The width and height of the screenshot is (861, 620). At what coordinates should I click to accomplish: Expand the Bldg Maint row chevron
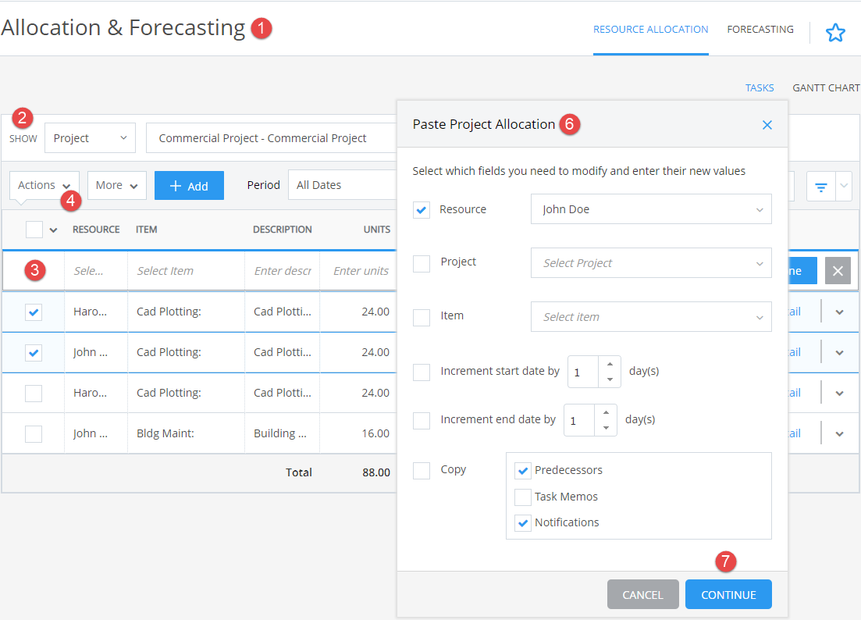click(x=839, y=433)
